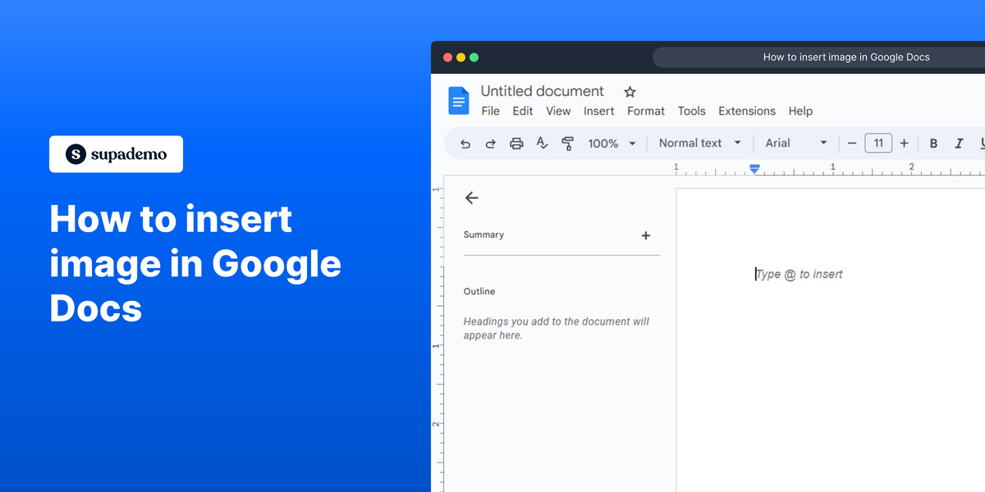This screenshot has height=492, width=985.
Task: Select the Undo icon
Action: 465,143
